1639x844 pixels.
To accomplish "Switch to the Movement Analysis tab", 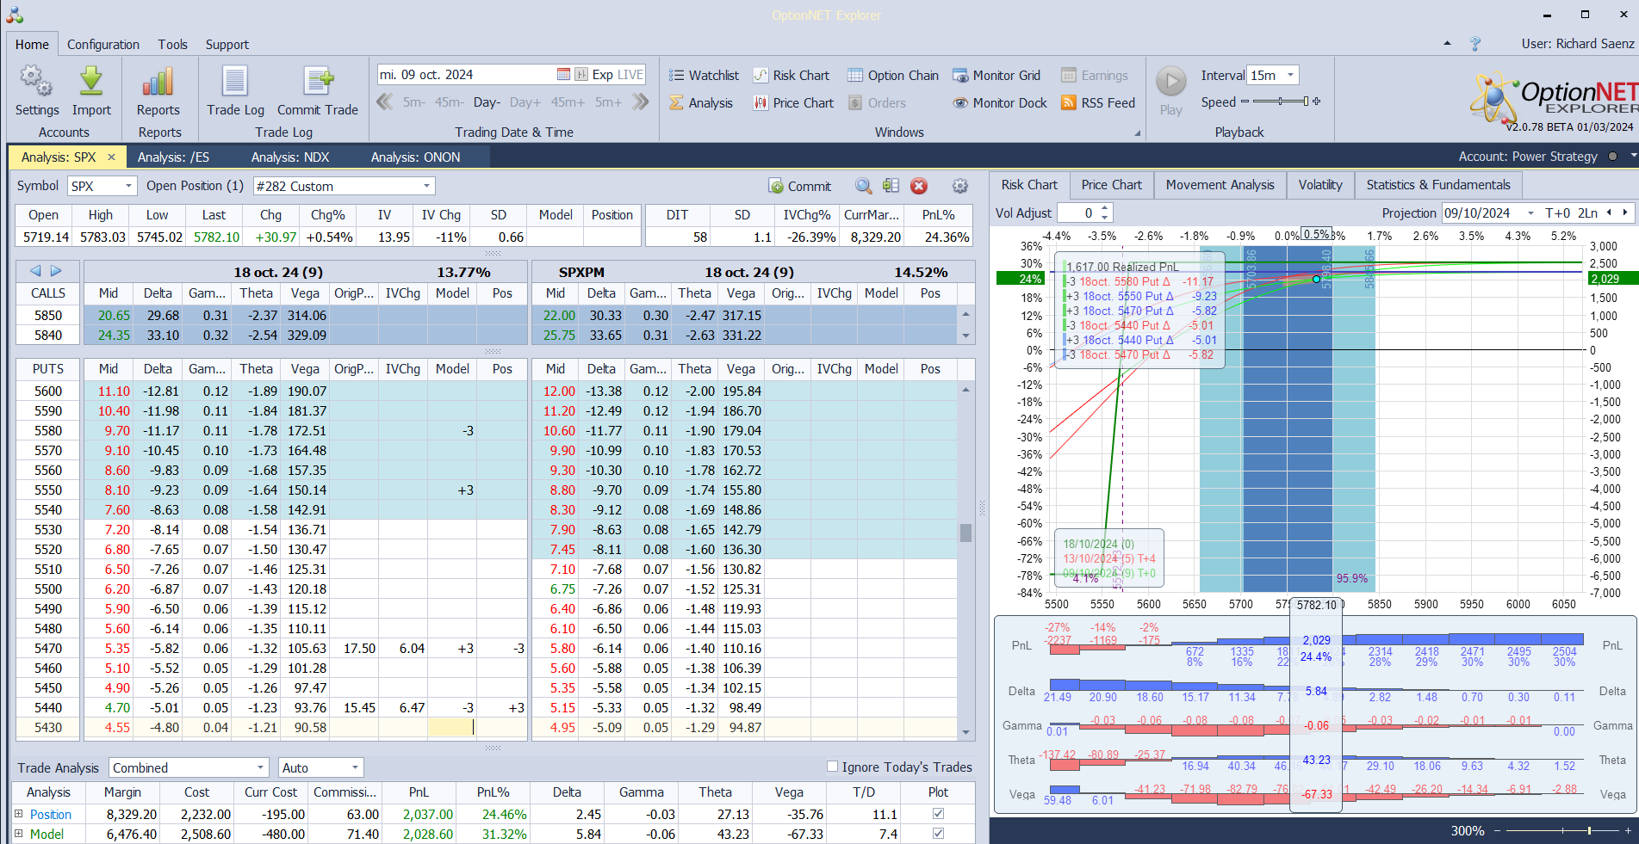I will (x=1220, y=185).
